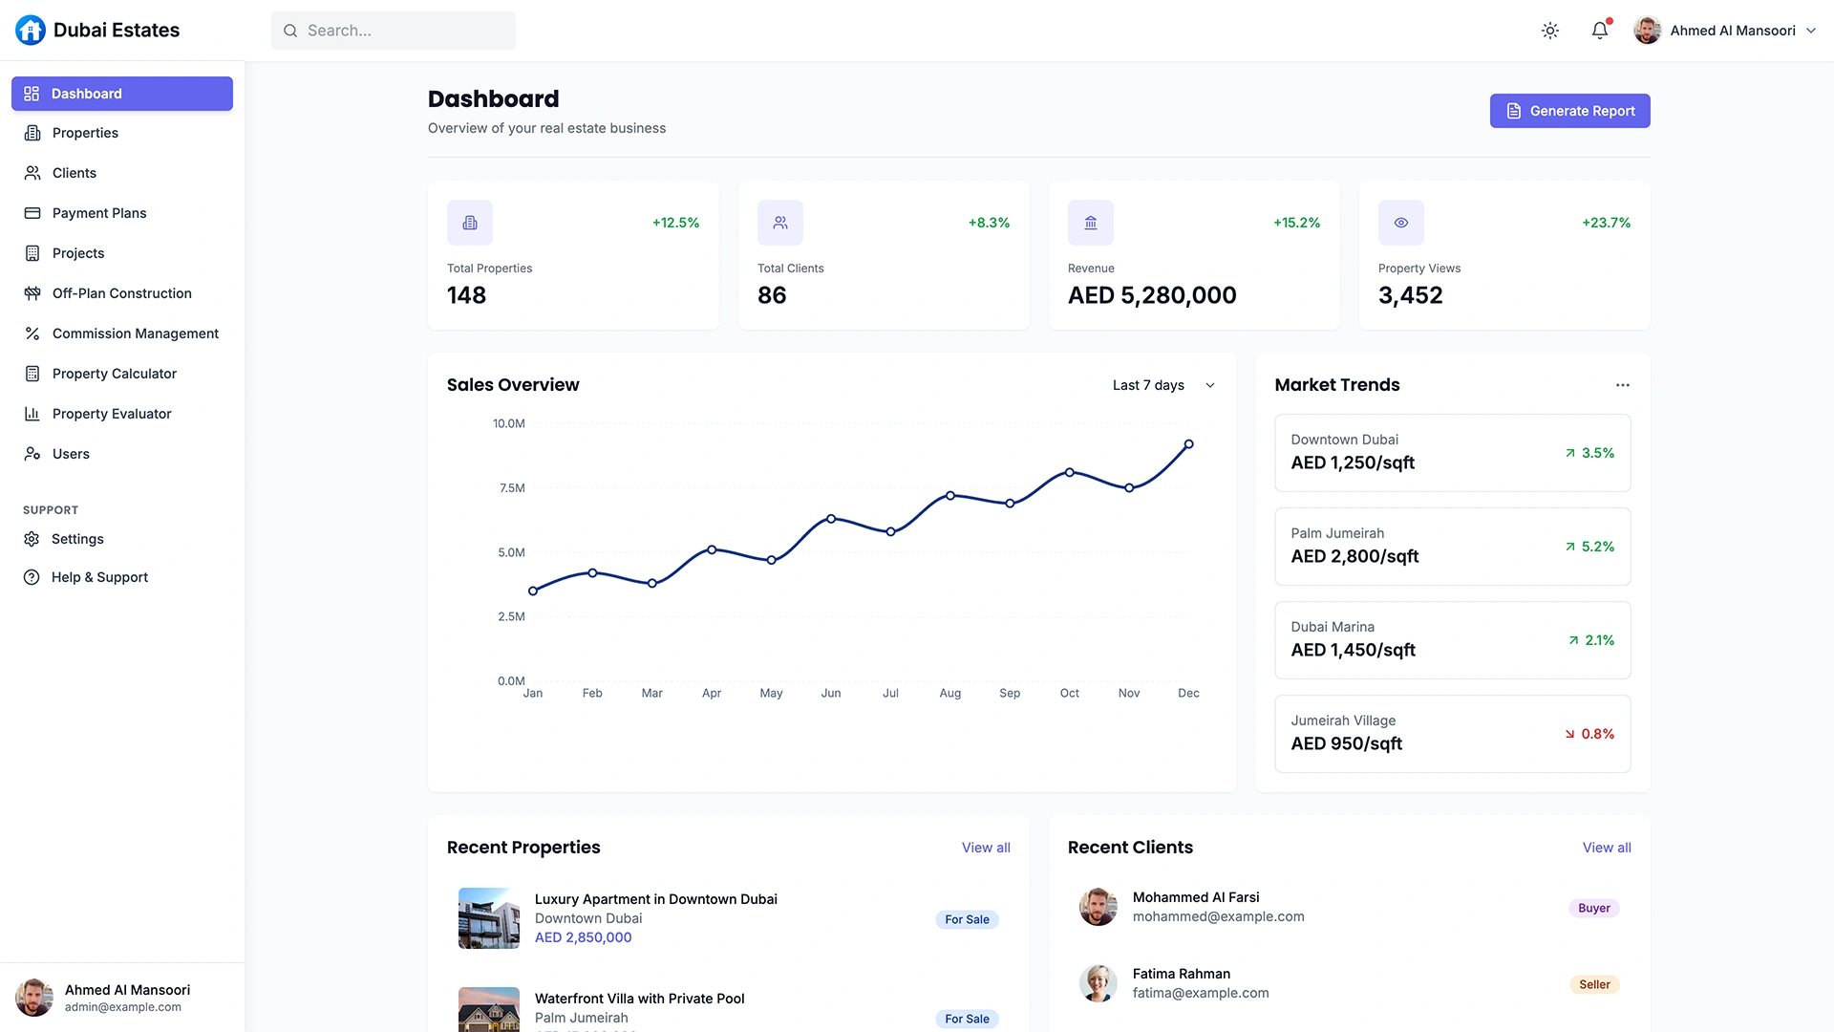Screen dimensions: 1834x1032
Task: Click the AED 5,280,000 revenue value
Action: point(1152,295)
